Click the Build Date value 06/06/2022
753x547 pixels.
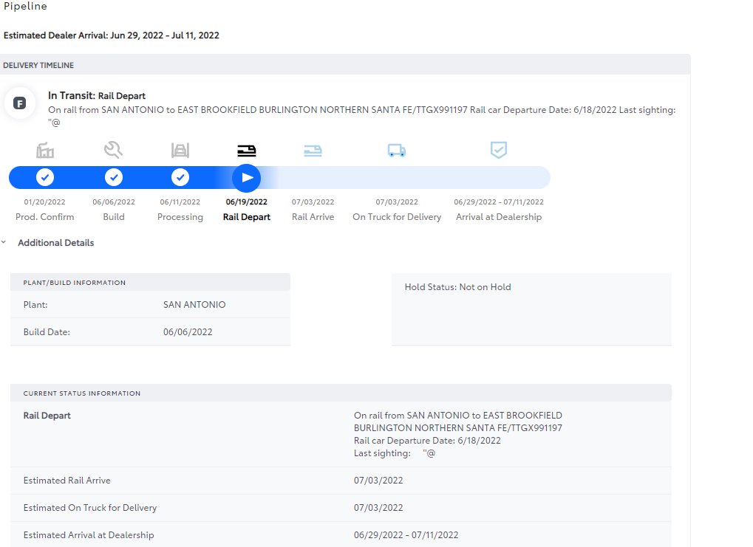pos(188,332)
